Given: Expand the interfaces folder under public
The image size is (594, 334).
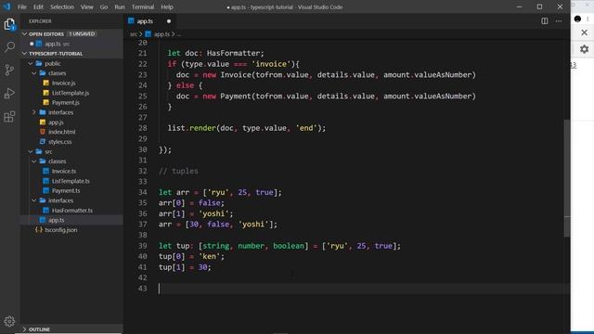Looking at the screenshot, I should [x=34, y=112].
